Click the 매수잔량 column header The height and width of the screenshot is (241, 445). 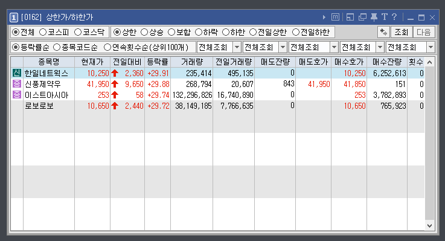[387, 62]
